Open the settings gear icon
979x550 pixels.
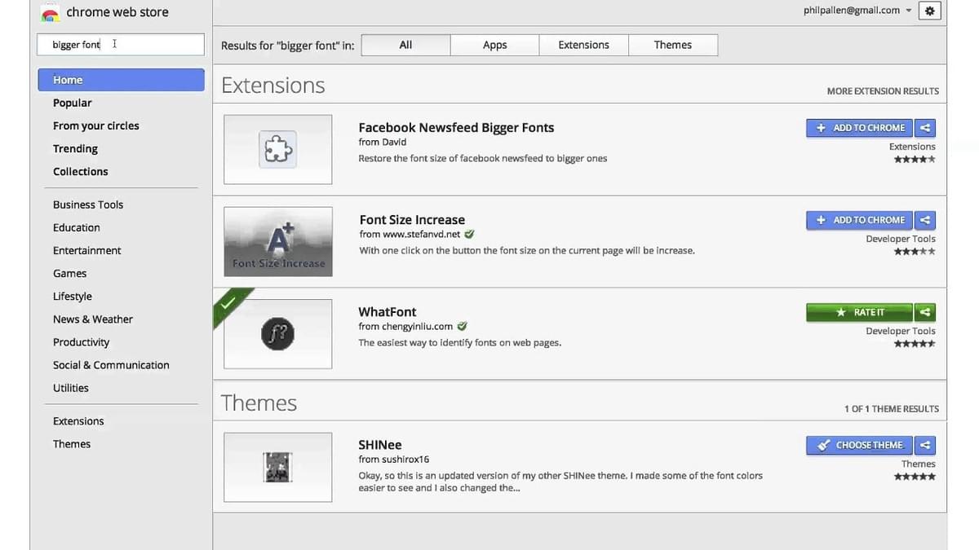pos(929,11)
